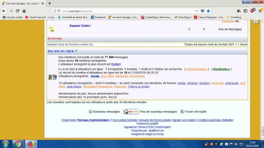The height and width of the screenshot is (148, 264).
Task: Open the Overblog bookmark
Action: pos(234,17)
